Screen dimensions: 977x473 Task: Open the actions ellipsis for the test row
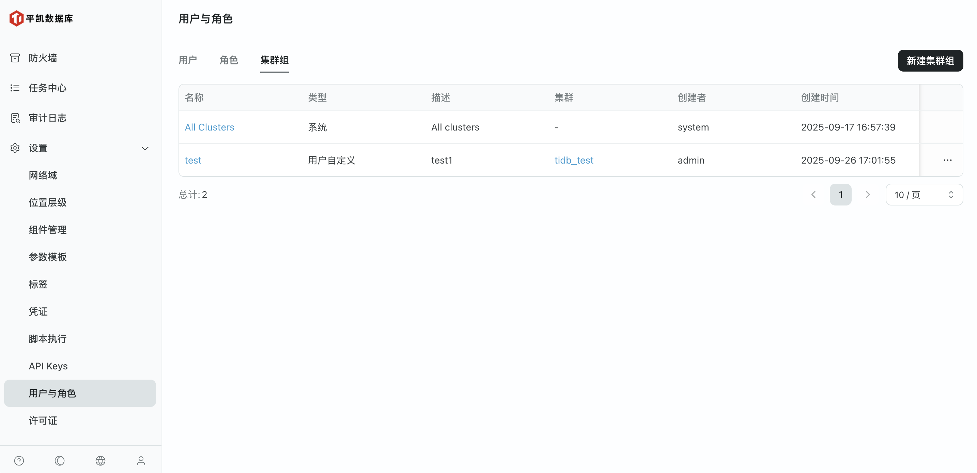click(947, 160)
